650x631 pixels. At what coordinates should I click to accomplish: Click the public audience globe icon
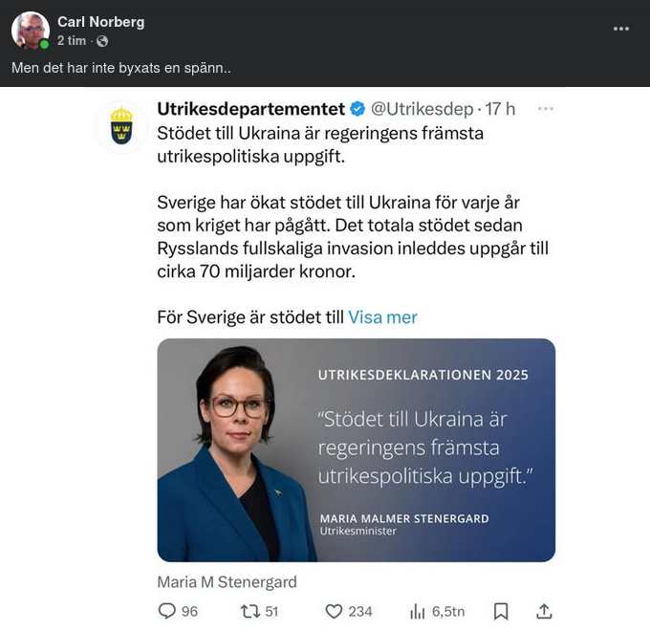(x=102, y=41)
